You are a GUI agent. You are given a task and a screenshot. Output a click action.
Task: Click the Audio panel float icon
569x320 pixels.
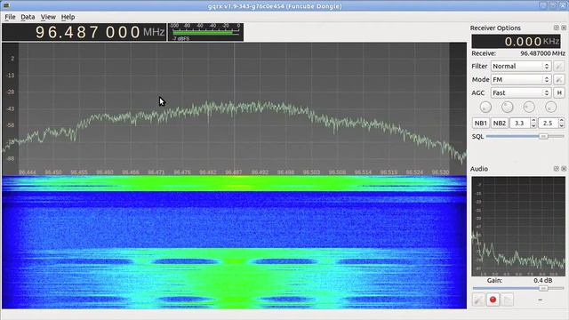pos(557,169)
